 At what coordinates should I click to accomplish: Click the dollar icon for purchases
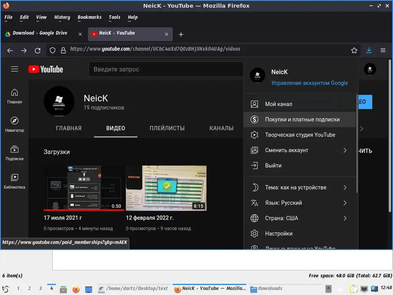(254, 119)
